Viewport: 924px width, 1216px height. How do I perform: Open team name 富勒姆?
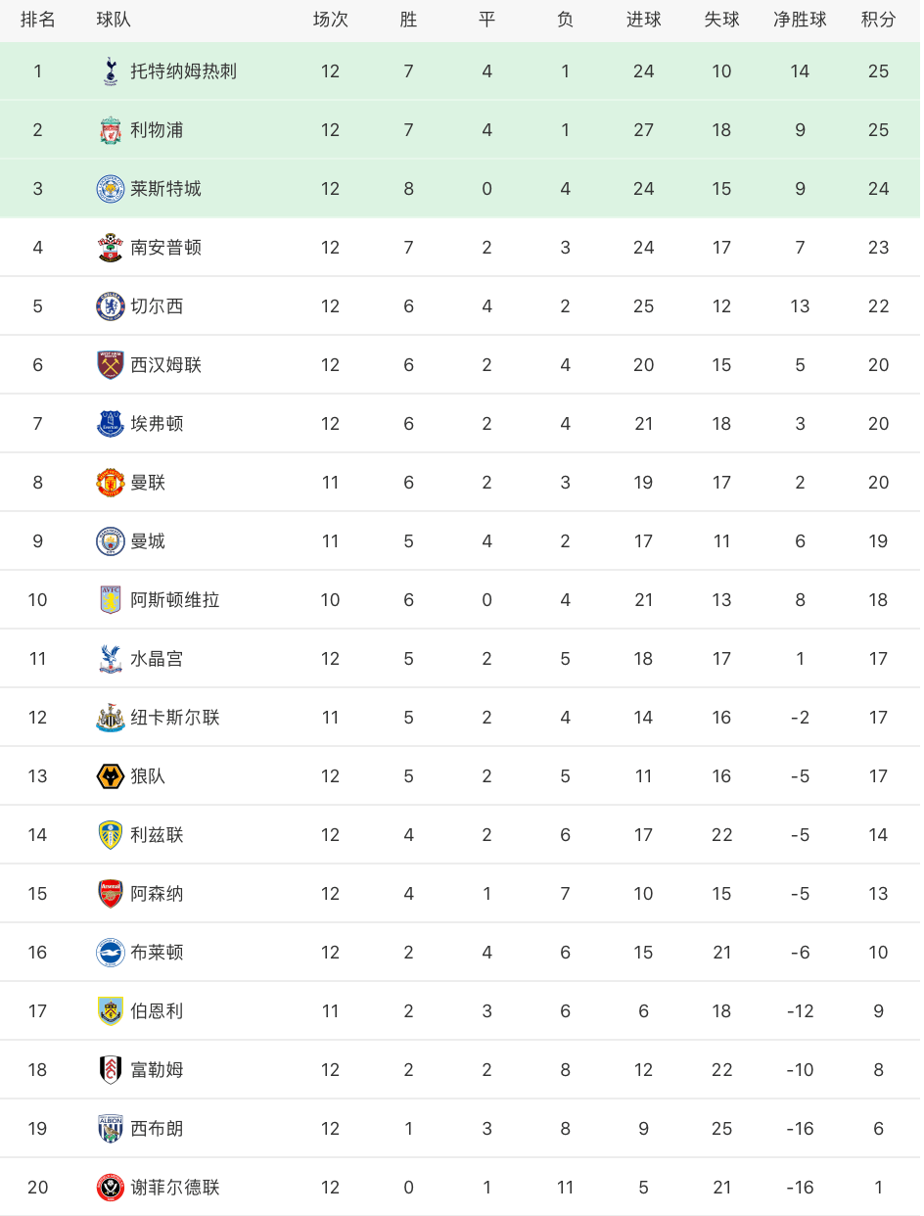(157, 1070)
